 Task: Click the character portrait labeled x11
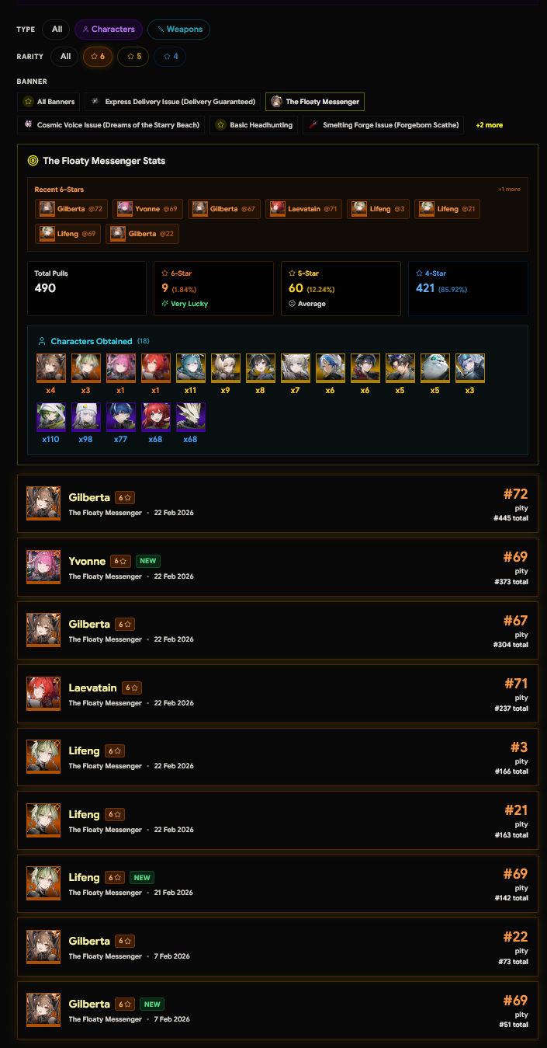point(191,367)
